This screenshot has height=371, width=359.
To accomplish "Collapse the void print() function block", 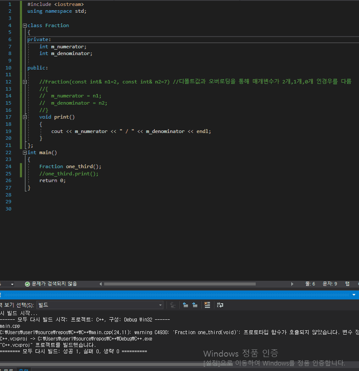I will (25, 117).
